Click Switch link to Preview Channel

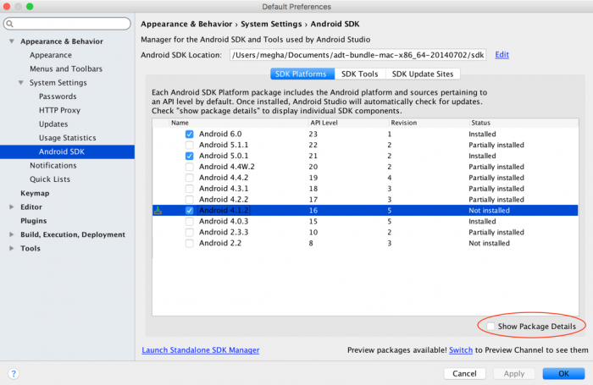pyautogui.click(x=461, y=350)
